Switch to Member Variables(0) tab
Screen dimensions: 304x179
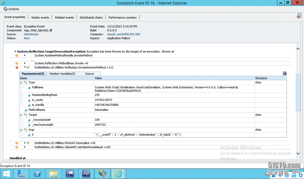pos(62,74)
